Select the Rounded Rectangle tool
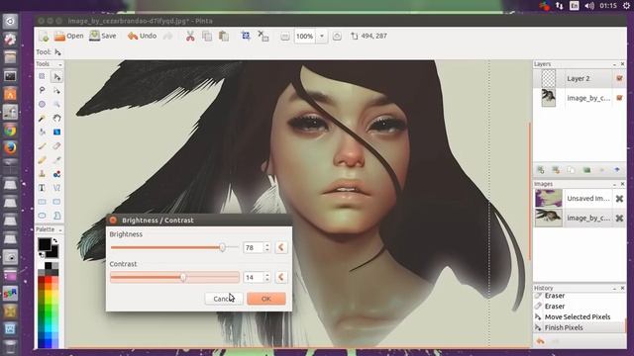 57,202
